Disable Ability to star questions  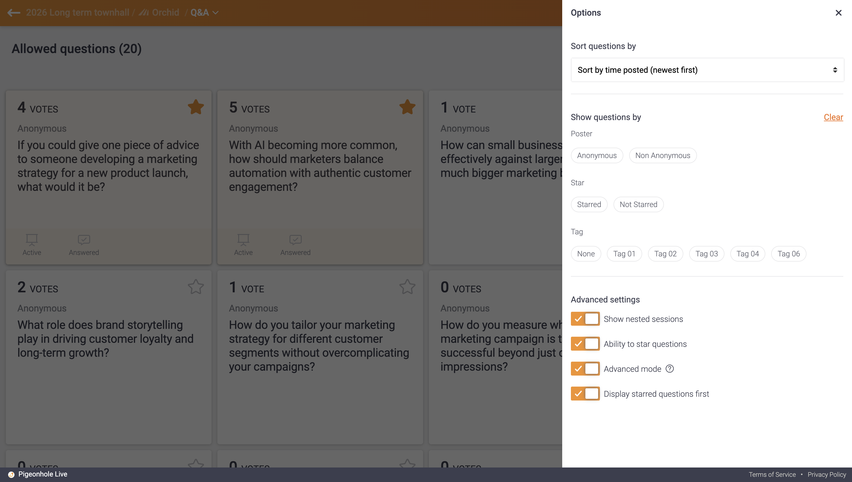click(x=585, y=344)
